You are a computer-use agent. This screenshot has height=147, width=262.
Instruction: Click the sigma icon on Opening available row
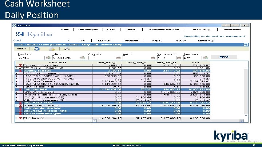(x=20, y=71)
